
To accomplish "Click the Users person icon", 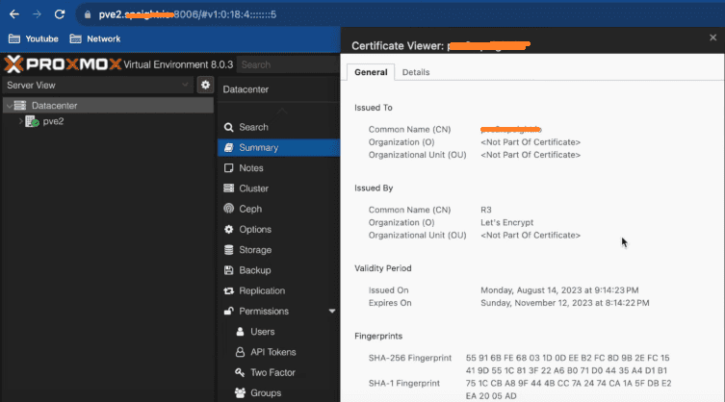I will [x=240, y=331].
